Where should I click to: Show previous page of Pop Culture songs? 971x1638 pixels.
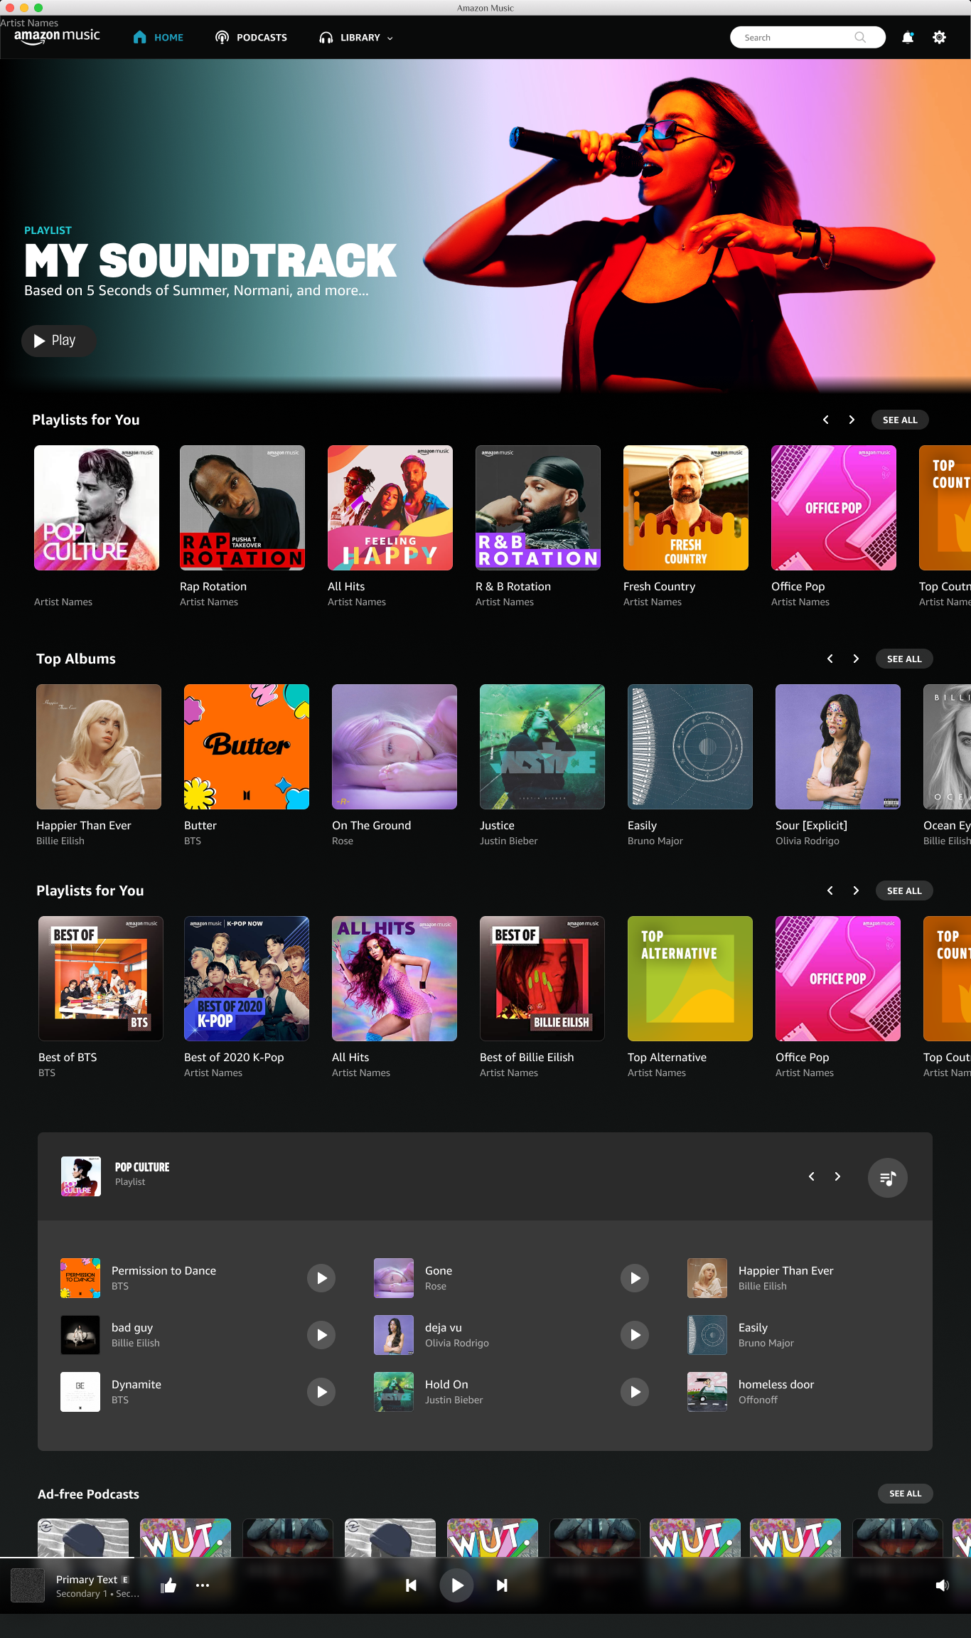tap(812, 1176)
